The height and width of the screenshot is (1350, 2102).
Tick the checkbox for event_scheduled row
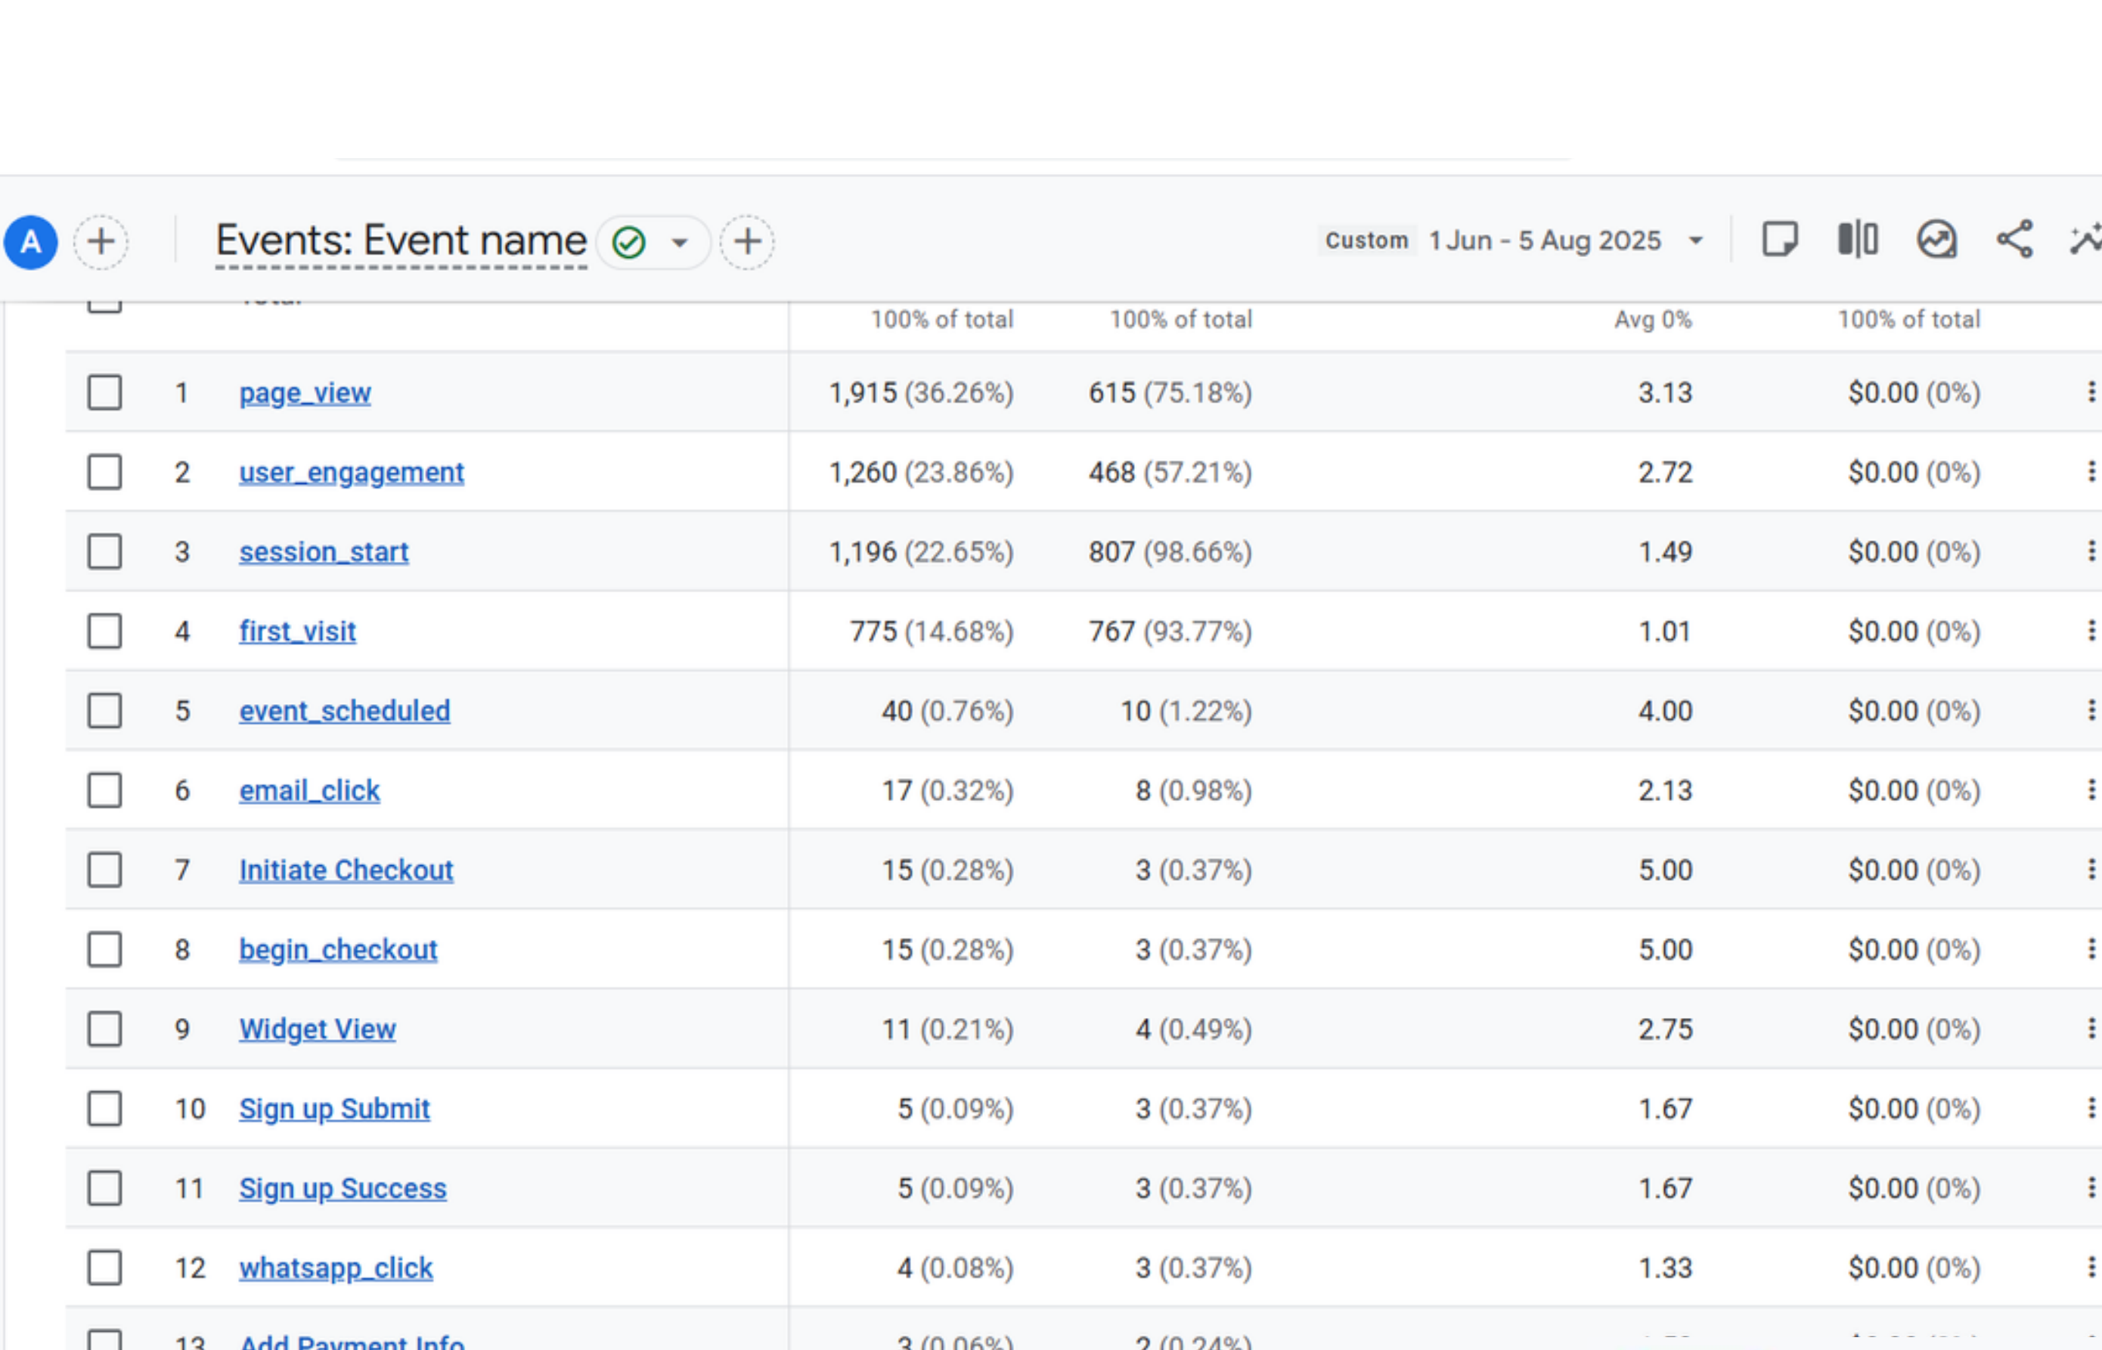[104, 711]
